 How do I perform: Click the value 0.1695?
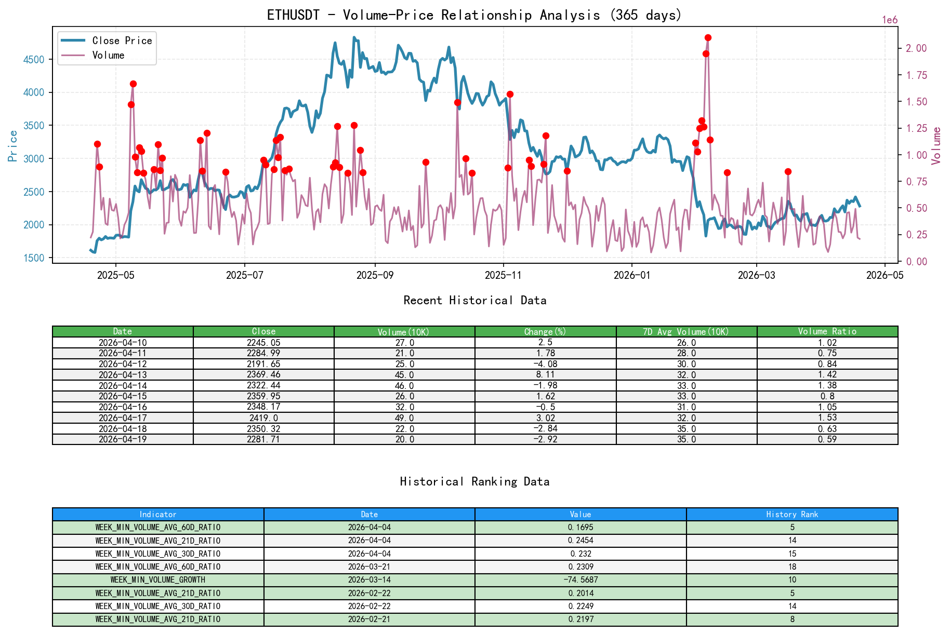tap(580, 527)
